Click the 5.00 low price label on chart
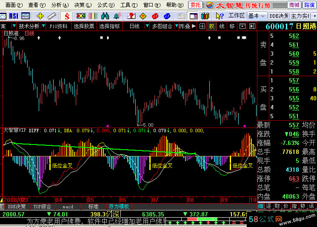The height and width of the screenshot is (227, 317). 147,125
